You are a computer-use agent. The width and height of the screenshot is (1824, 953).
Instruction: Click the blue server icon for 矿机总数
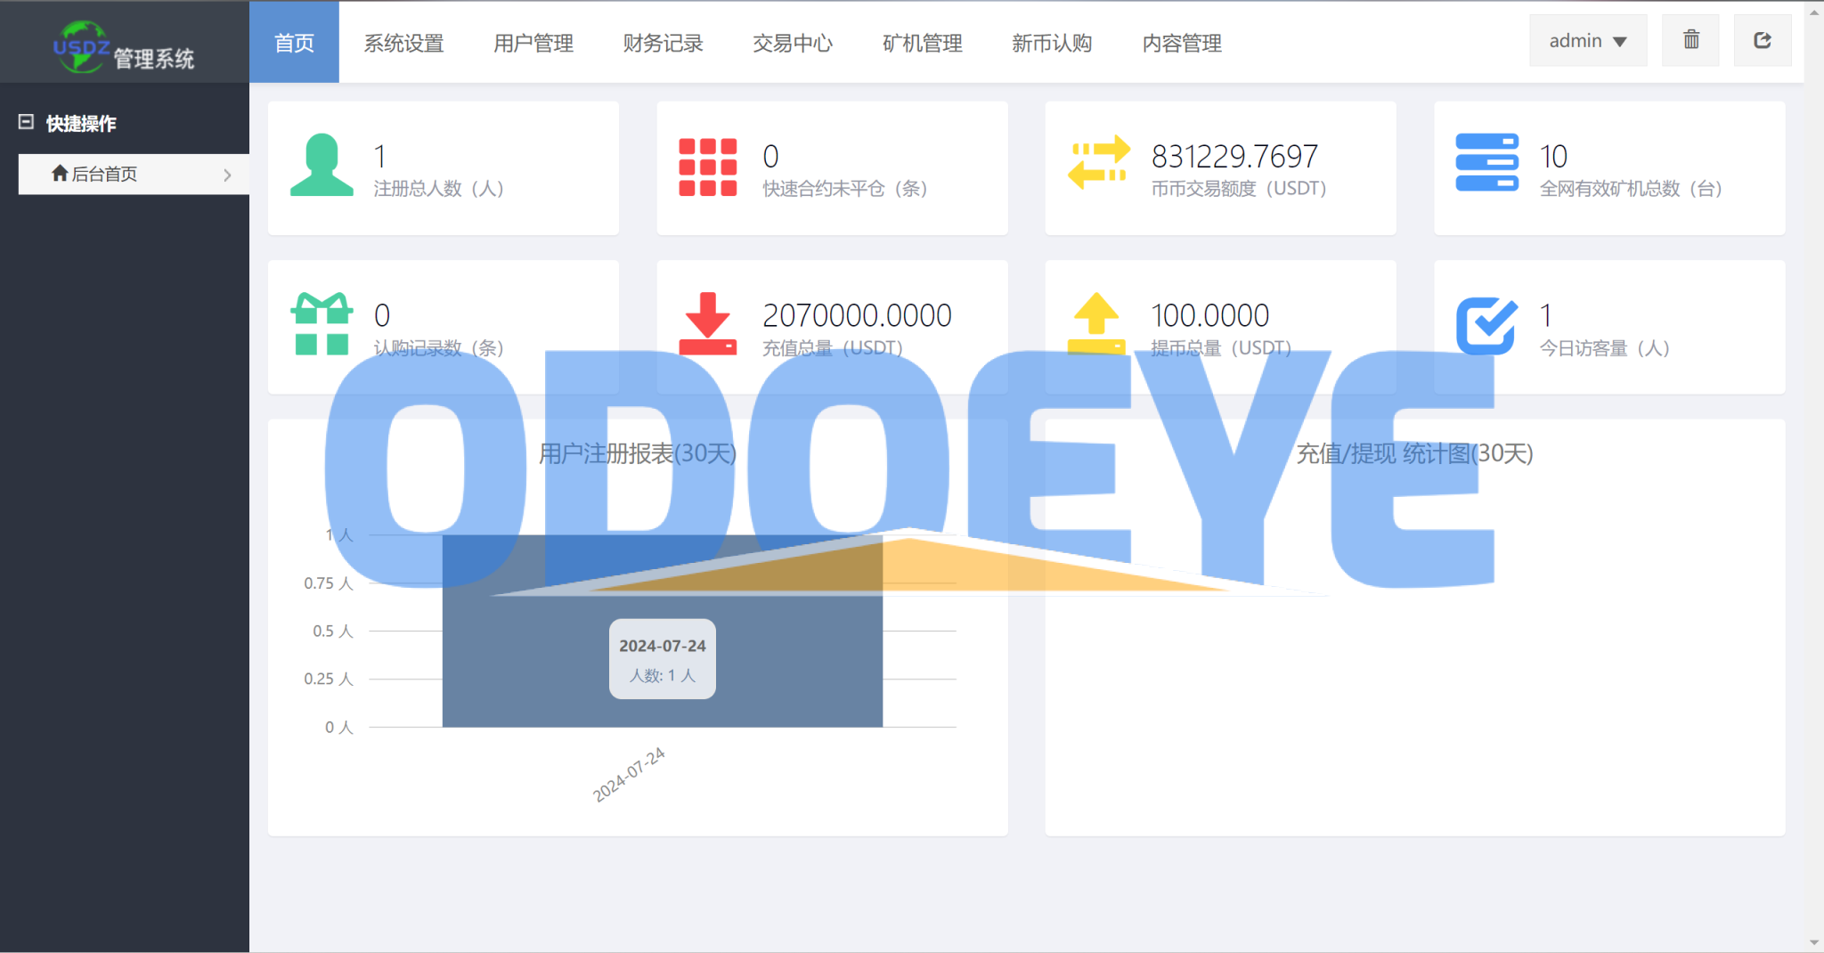1486,162
